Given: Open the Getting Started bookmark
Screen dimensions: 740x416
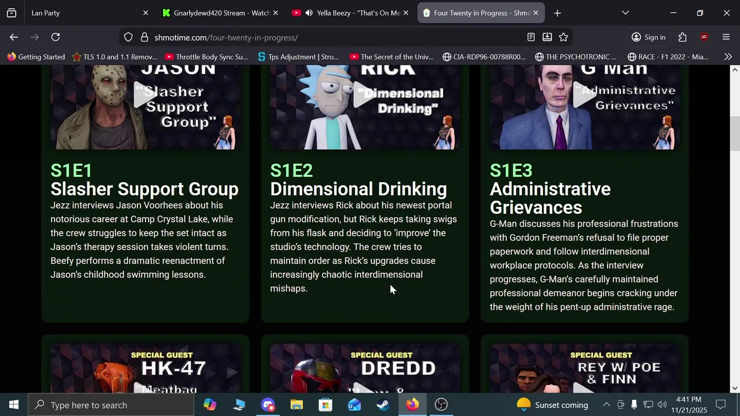Looking at the screenshot, I should [36, 57].
